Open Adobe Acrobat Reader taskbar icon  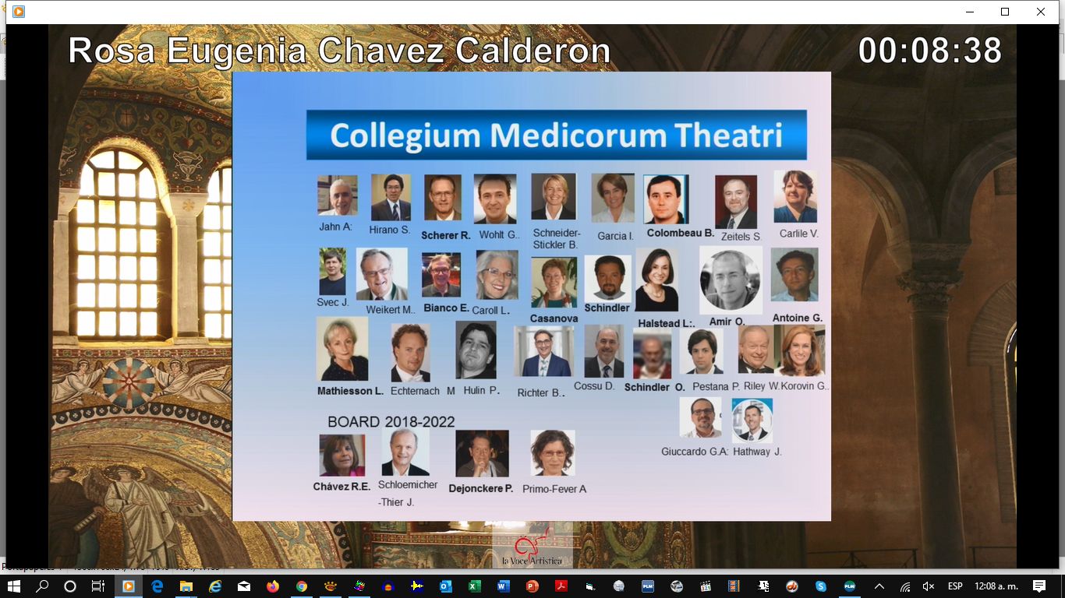tap(561, 586)
